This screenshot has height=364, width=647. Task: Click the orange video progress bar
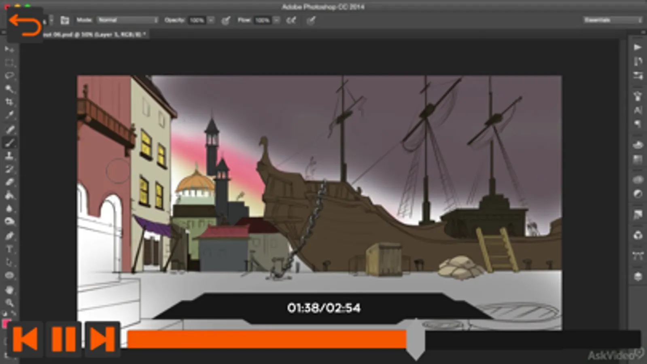(x=267, y=339)
